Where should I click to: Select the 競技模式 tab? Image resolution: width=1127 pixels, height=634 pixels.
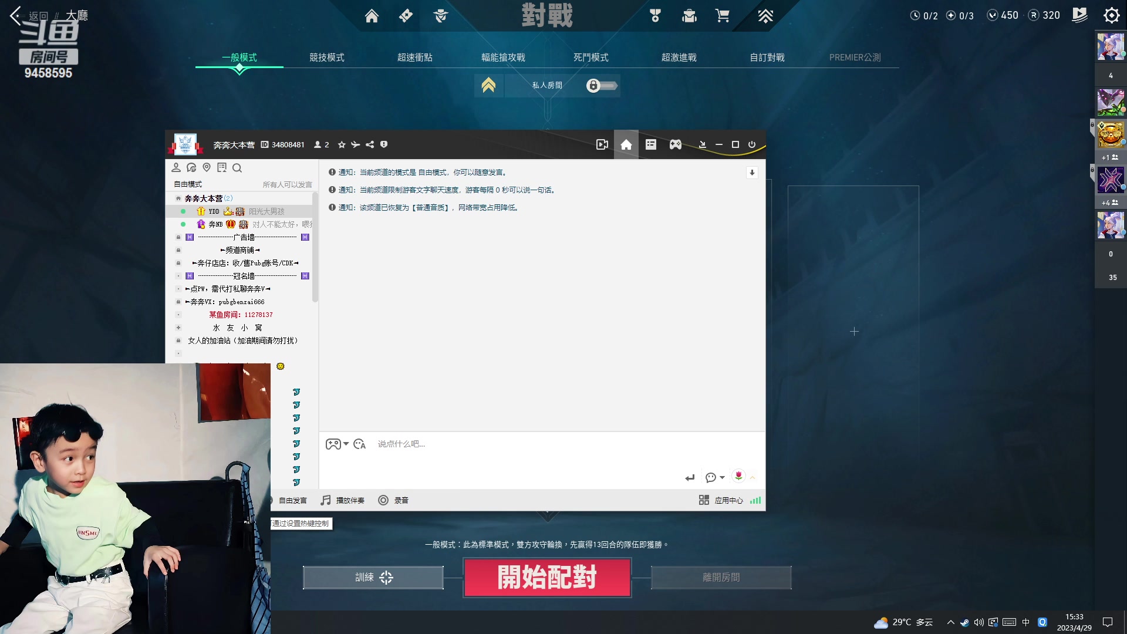[x=327, y=58]
